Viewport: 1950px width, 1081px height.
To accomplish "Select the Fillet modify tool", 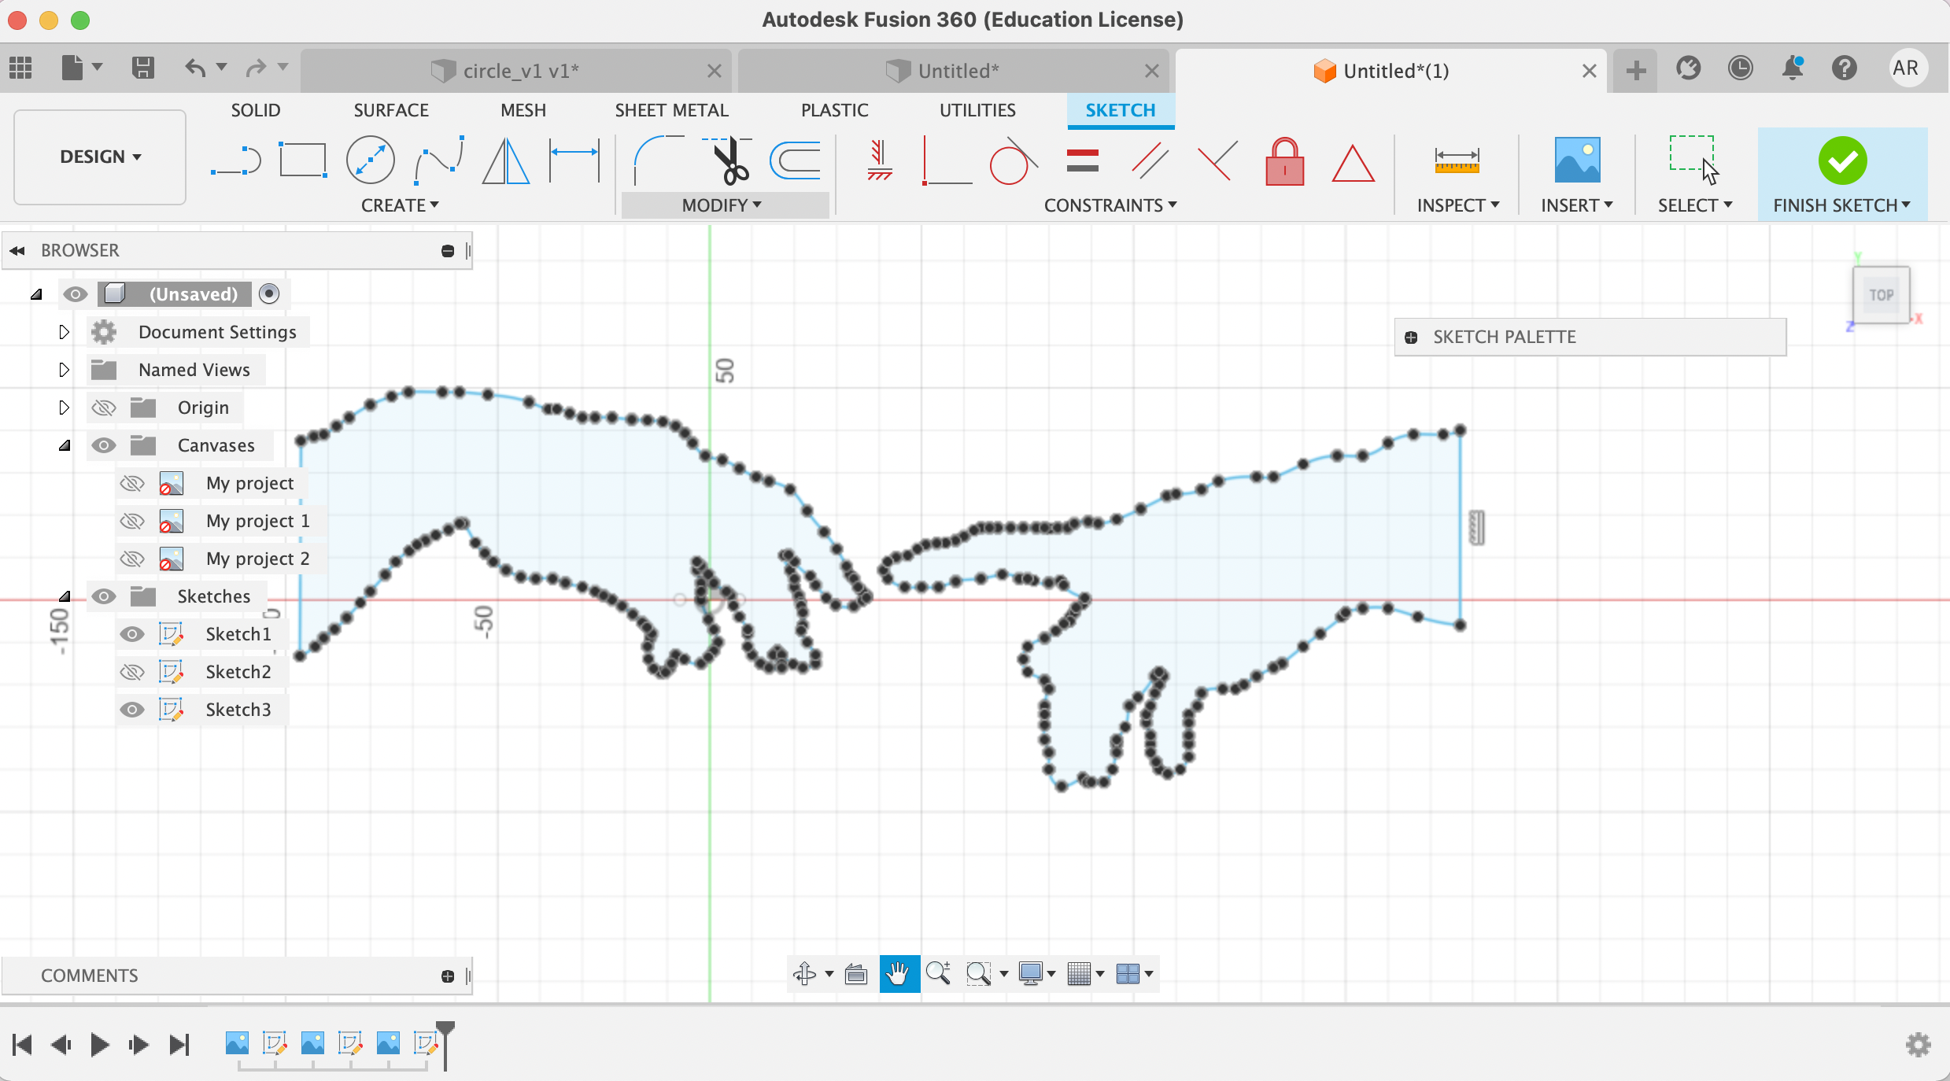I will point(658,160).
